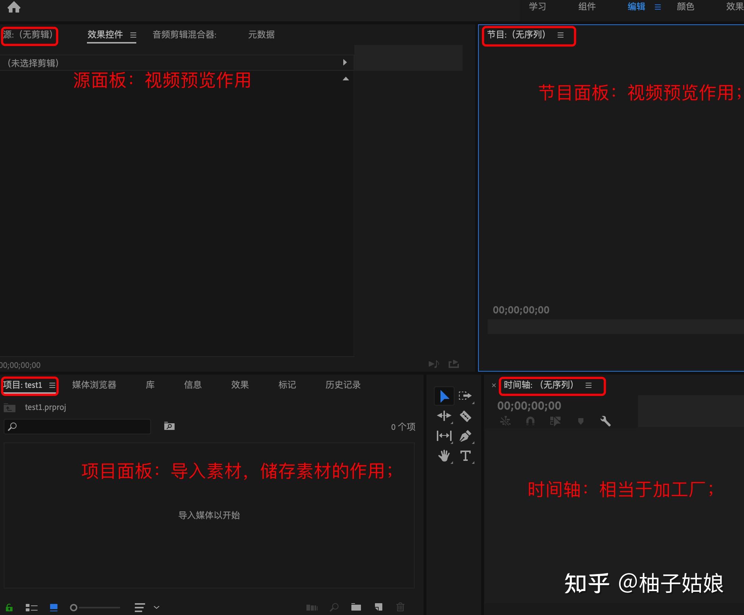Toggle Snap magnet in timeline
This screenshot has width=744, height=615.
tap(530, 421)
